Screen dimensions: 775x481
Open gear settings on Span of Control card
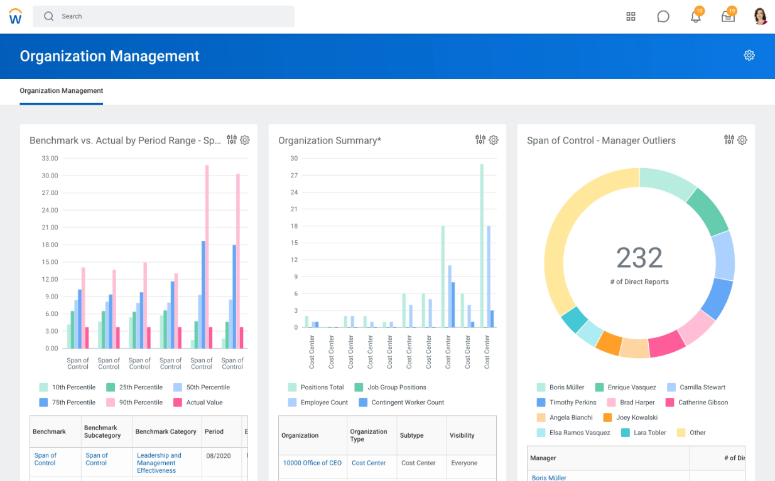[x=742, y=140]
